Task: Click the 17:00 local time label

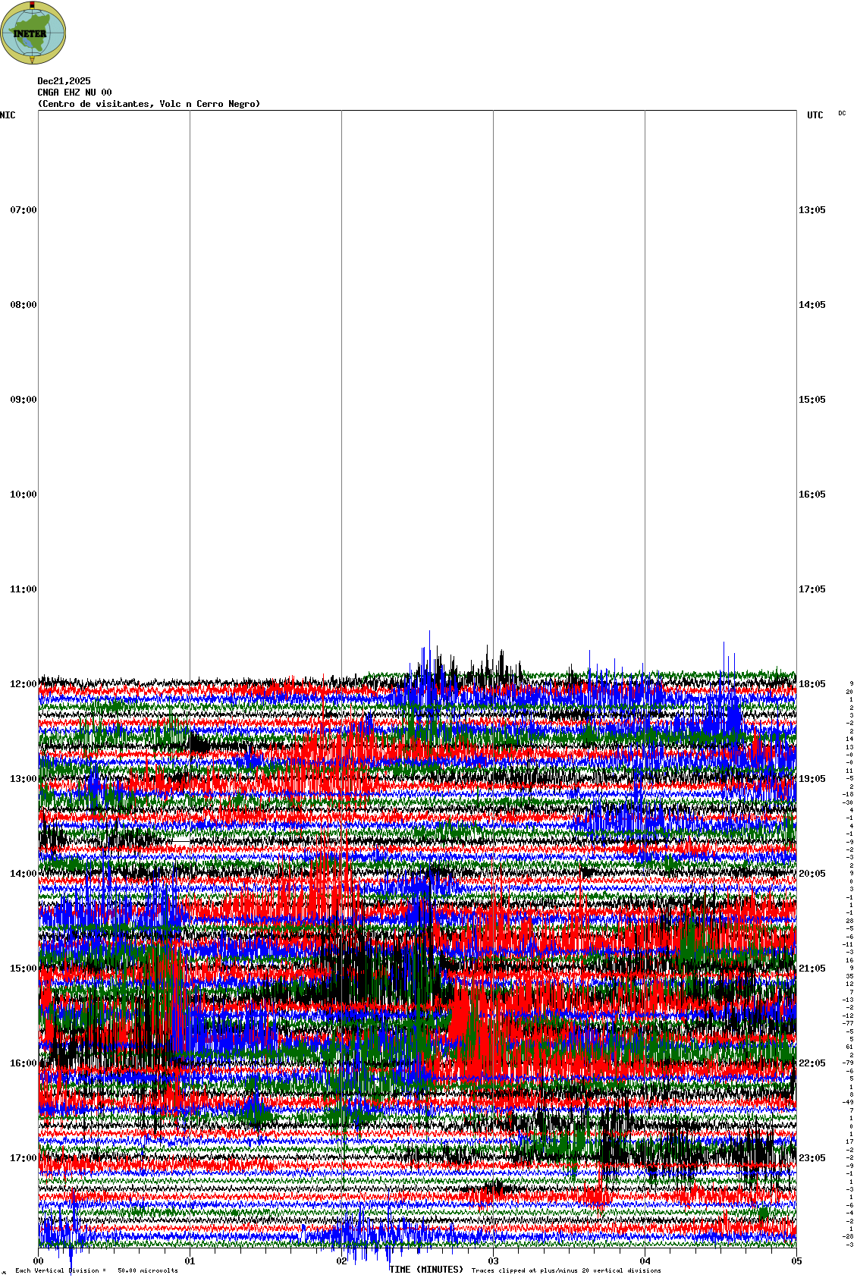Action: (23, 1158)
